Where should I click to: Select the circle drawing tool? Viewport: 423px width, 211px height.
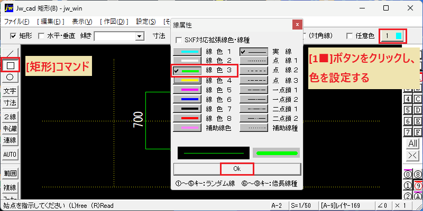[10, 77]
